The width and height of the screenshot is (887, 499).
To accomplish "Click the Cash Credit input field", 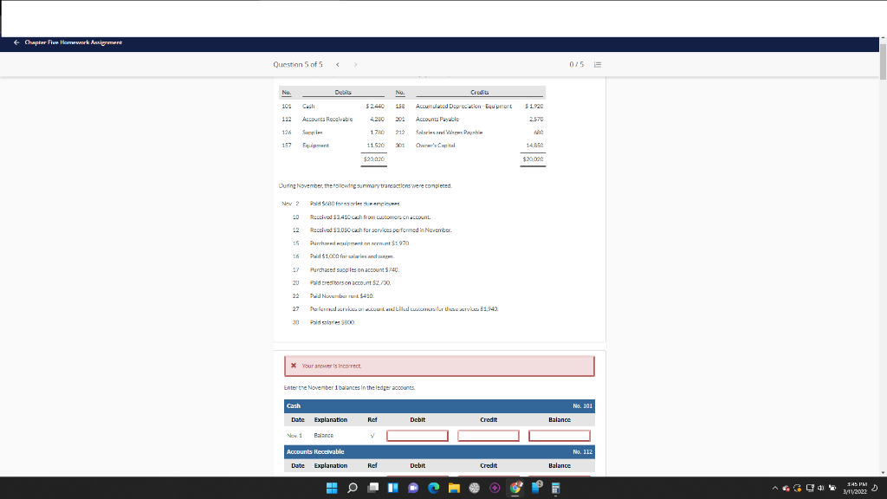I will pyautogui.click(x=489, y=436).
